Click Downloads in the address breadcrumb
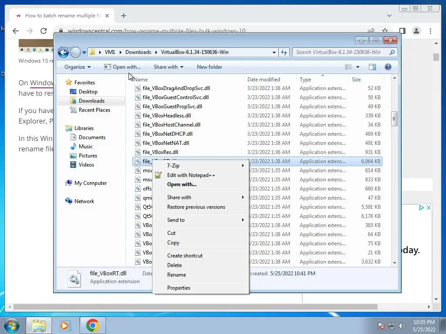 click(138, 52)
